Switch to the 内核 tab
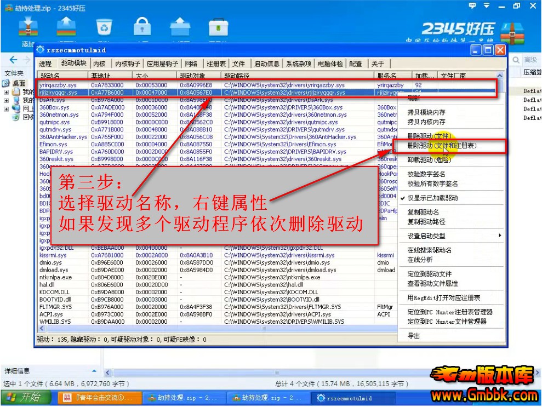This screenshot has width=542, height=407. [x=99, y=64]
